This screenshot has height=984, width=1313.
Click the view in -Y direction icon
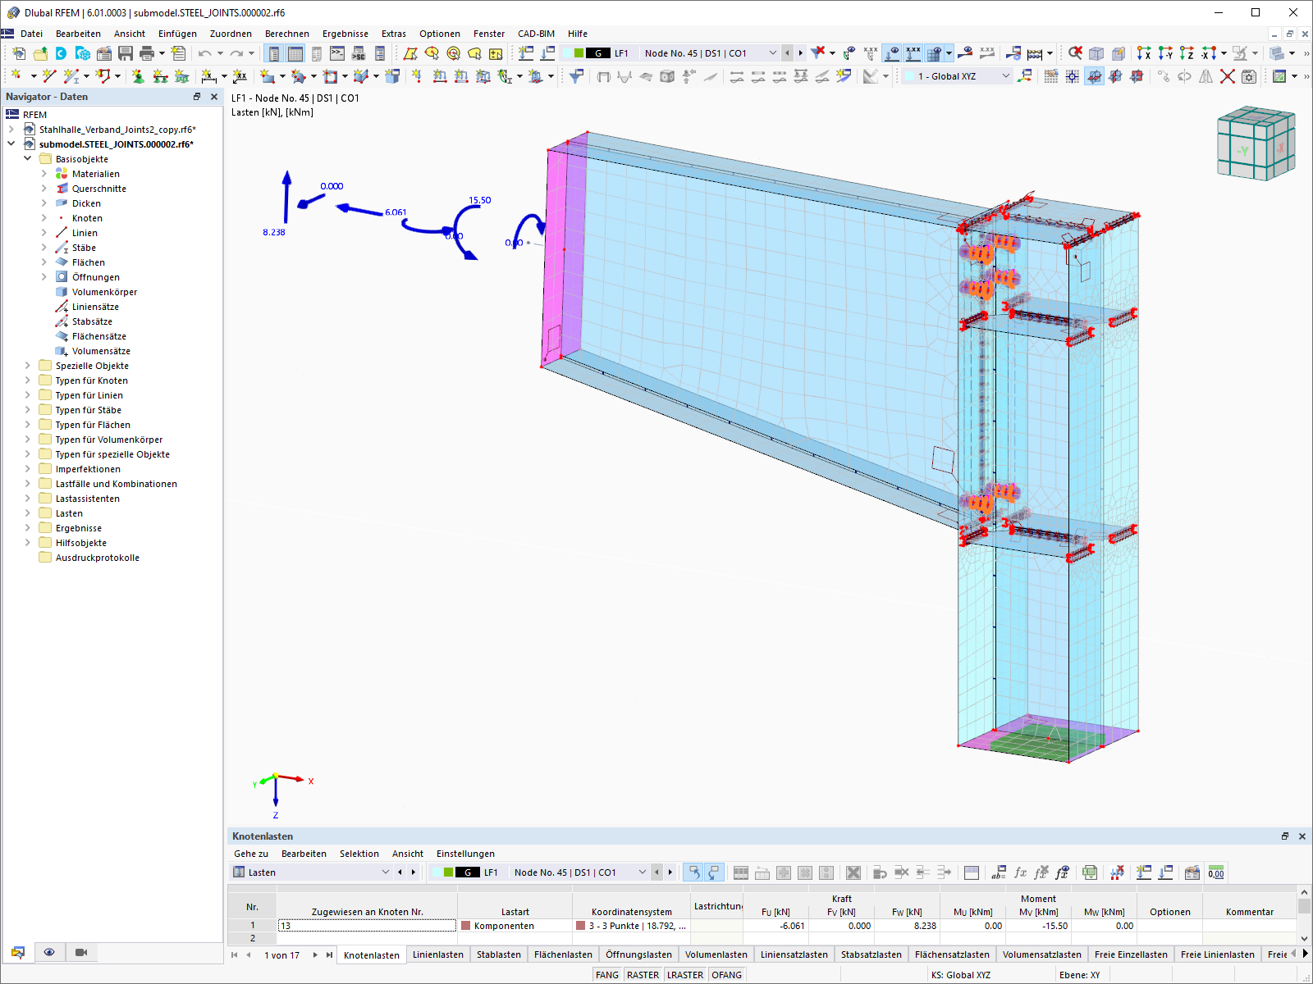1165,53
